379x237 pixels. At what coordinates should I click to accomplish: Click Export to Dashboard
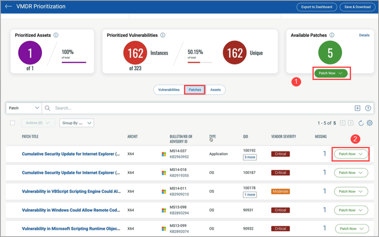click(317, 7)
